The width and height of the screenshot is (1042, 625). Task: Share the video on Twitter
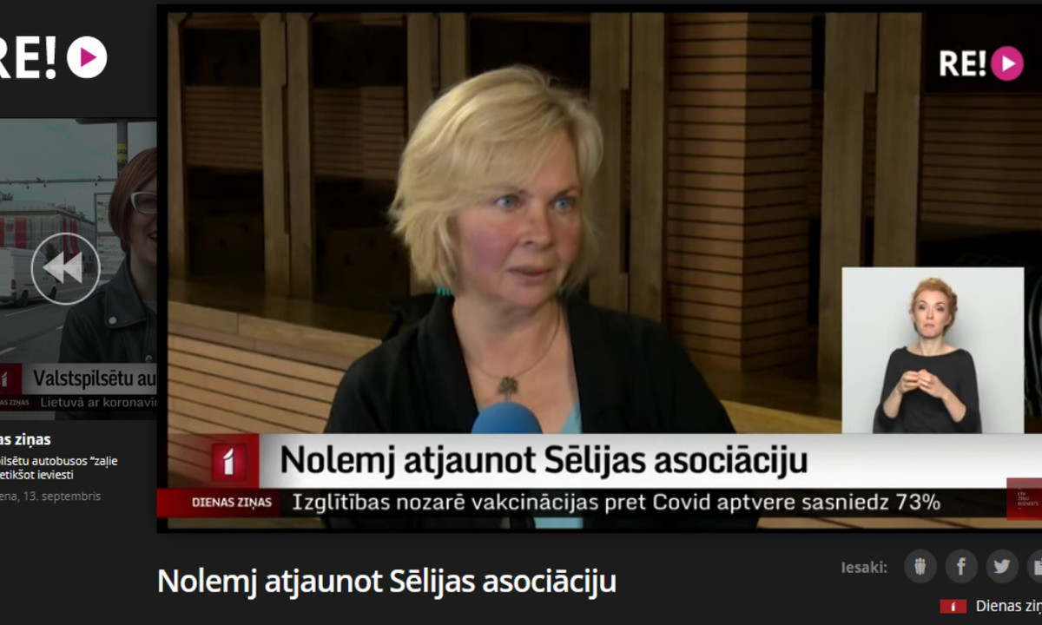point(1002,567)
